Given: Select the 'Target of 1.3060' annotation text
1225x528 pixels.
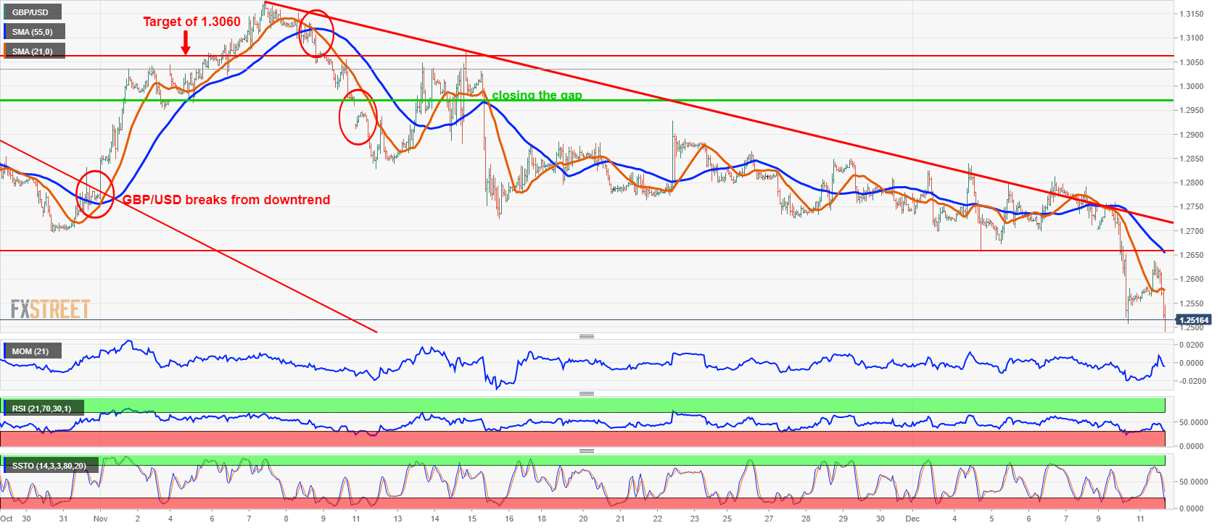Looking at the screenshot, I should (191, 22).
